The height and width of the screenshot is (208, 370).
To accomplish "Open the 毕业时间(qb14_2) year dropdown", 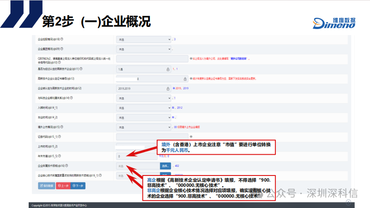I will click(x=143, y=117).
